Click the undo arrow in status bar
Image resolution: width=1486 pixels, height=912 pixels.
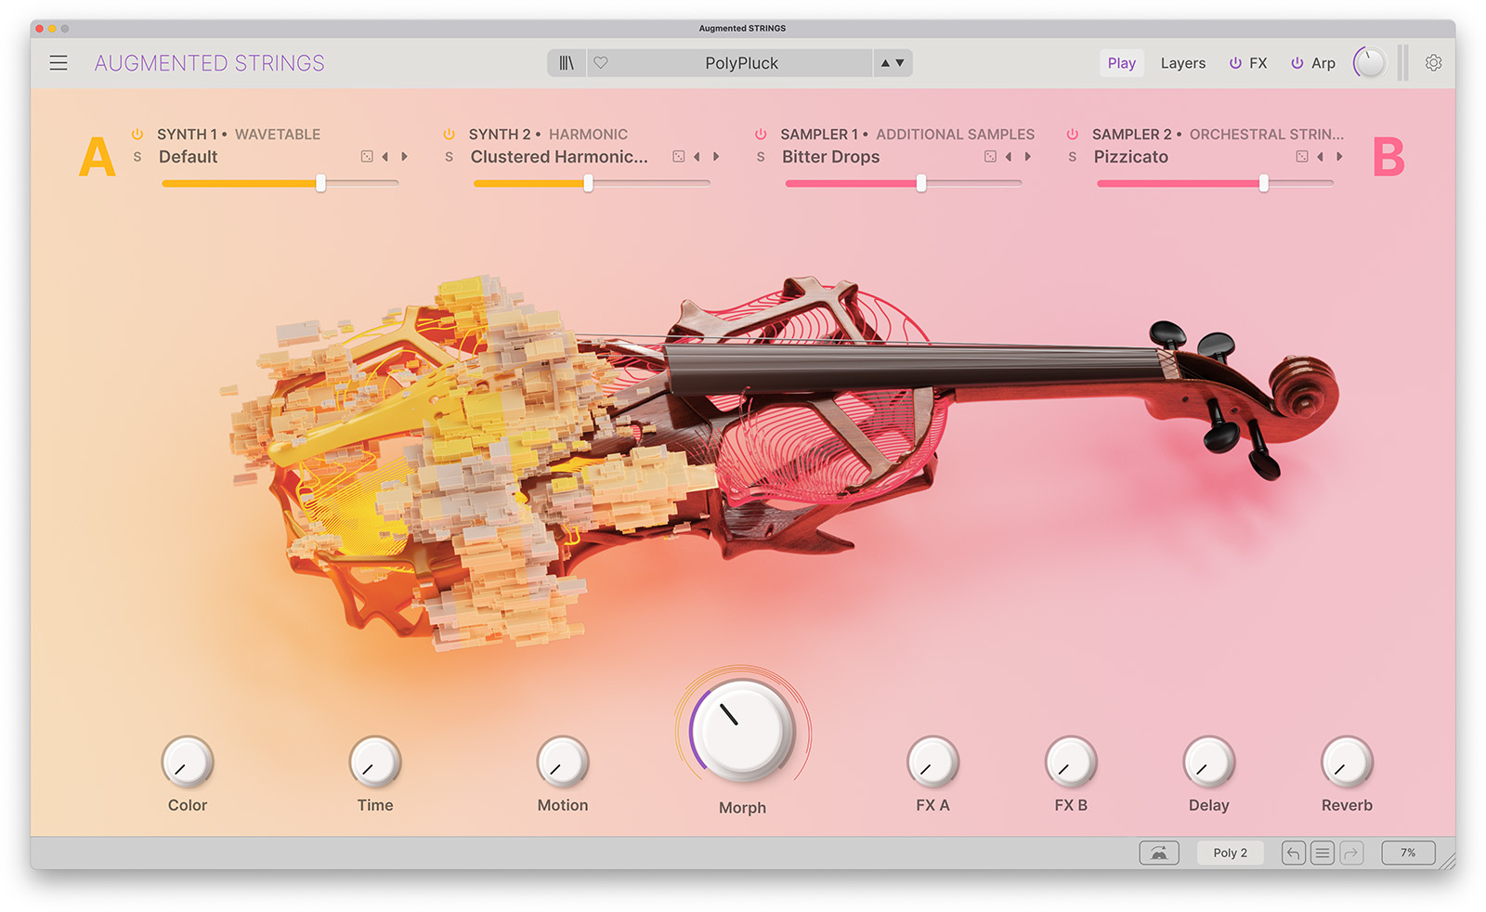[x=1293, y=853]
